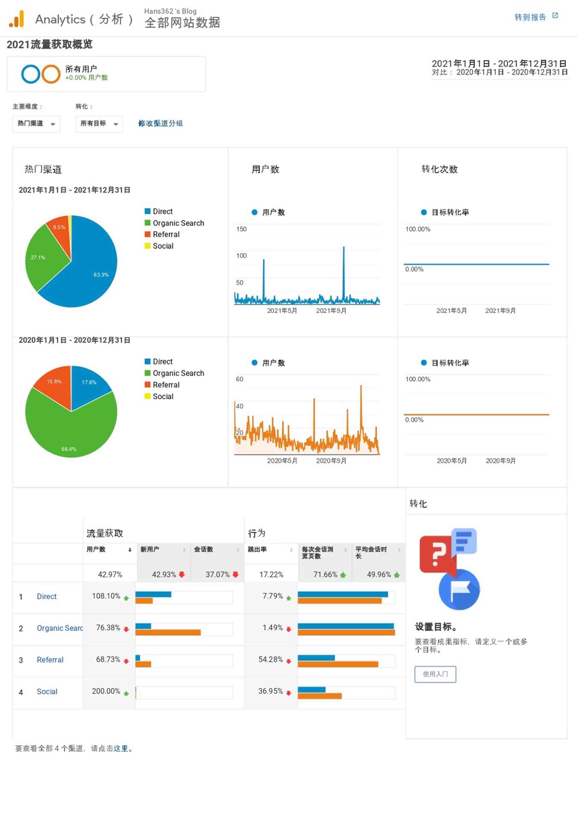578x818 pixels.
Task: Click the Social legend swatch in 2021 pie
Action: pyautogui.click(x=148, y=246)
